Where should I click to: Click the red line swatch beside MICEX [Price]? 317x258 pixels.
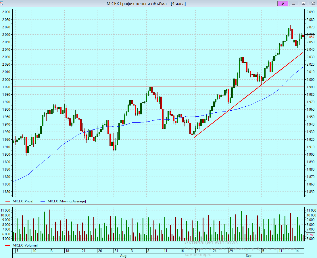coord(8,201)
